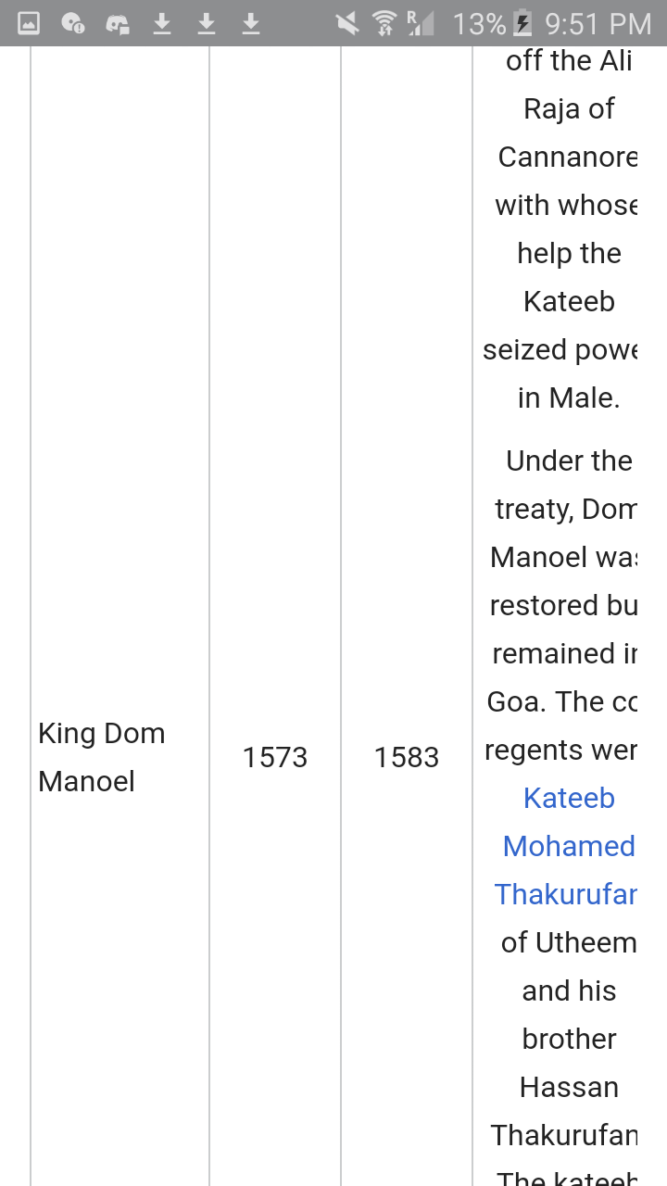This screenshot has width=667, height=1186.
Task: Tap the Wi-Fi signal icon
Action: coord(384,23)
